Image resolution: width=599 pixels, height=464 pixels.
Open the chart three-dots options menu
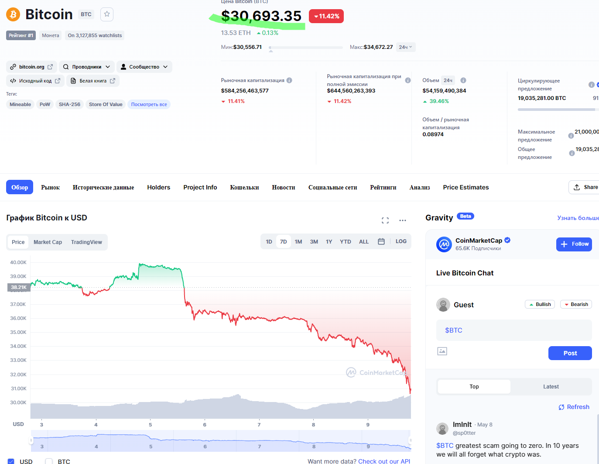[403, 220]
